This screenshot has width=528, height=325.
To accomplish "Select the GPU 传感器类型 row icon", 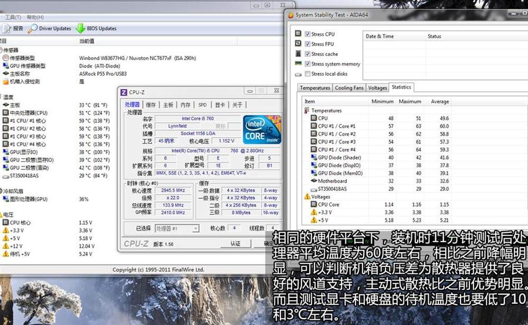I will click(6, 65).
